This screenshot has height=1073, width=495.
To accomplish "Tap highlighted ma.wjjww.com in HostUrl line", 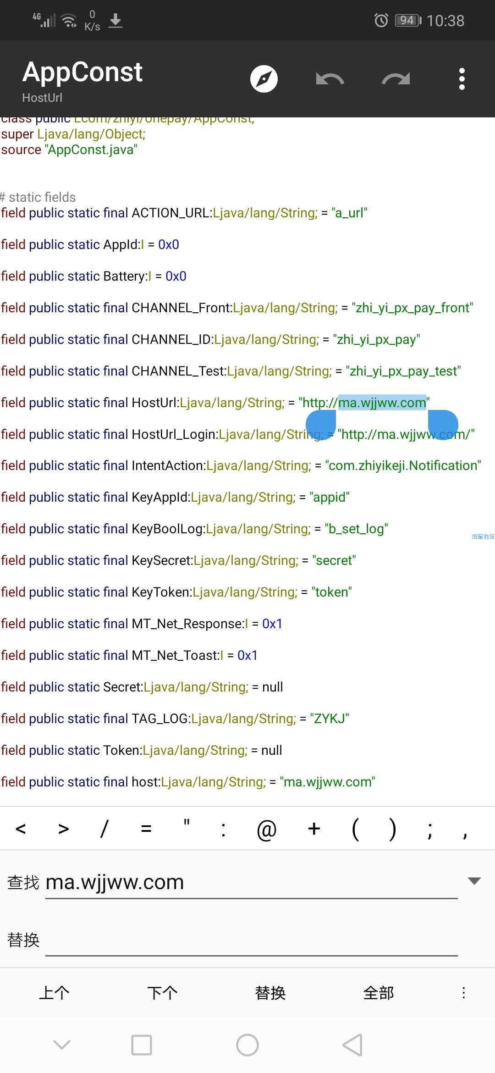I will [382, 403].
